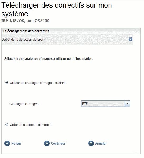This screenshot has width=144, height=158.
Task: Click the Retour link text
Action: coord(16,144)
